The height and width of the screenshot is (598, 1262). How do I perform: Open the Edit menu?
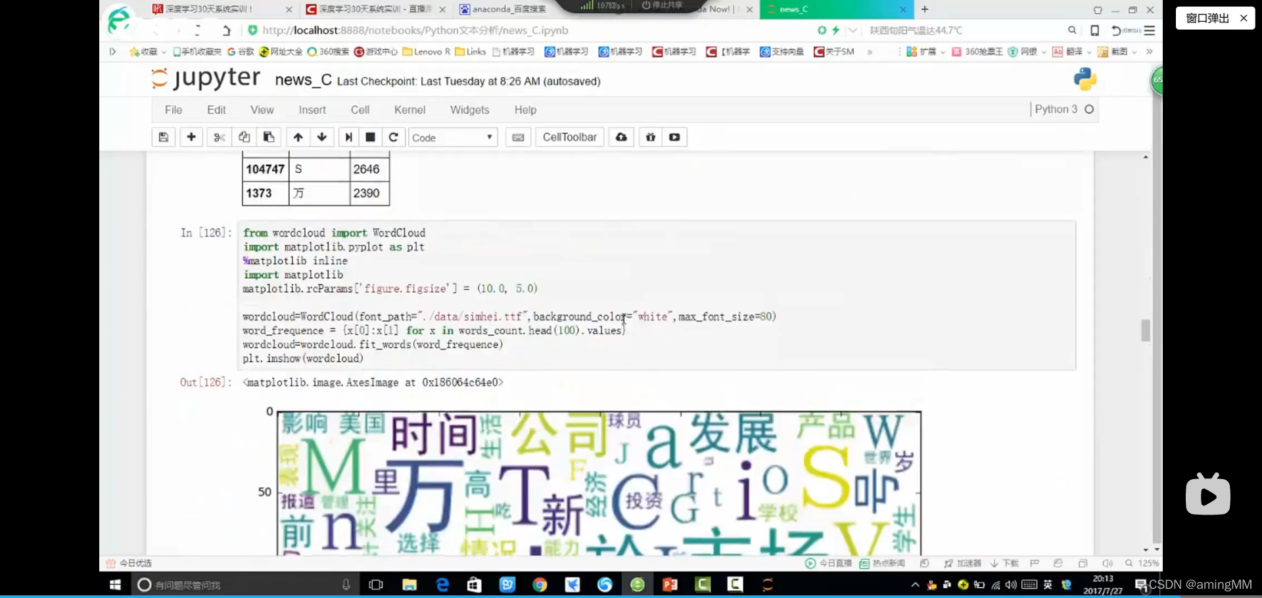click(x=216, y=110)
